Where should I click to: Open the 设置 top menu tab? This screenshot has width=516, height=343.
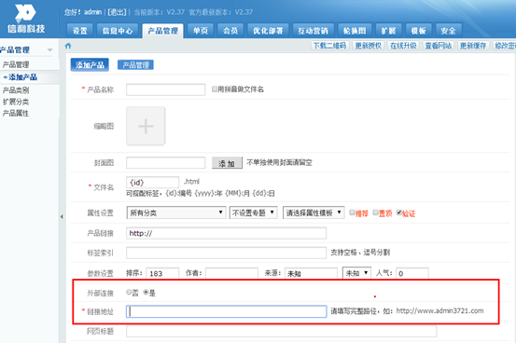[x=79, y=31]
